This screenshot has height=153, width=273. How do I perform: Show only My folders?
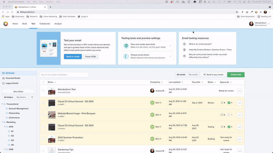21,97
